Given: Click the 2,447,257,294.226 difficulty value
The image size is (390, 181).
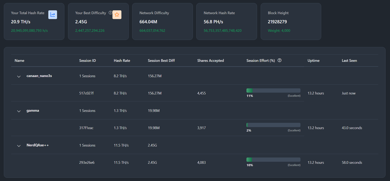Looking at the screenshot, I should (x=90, y=31).
